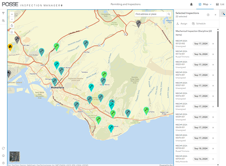Screen dimensions: 226x166
Task: Select green marker at Aina Haina
Action: coord(146,111)
